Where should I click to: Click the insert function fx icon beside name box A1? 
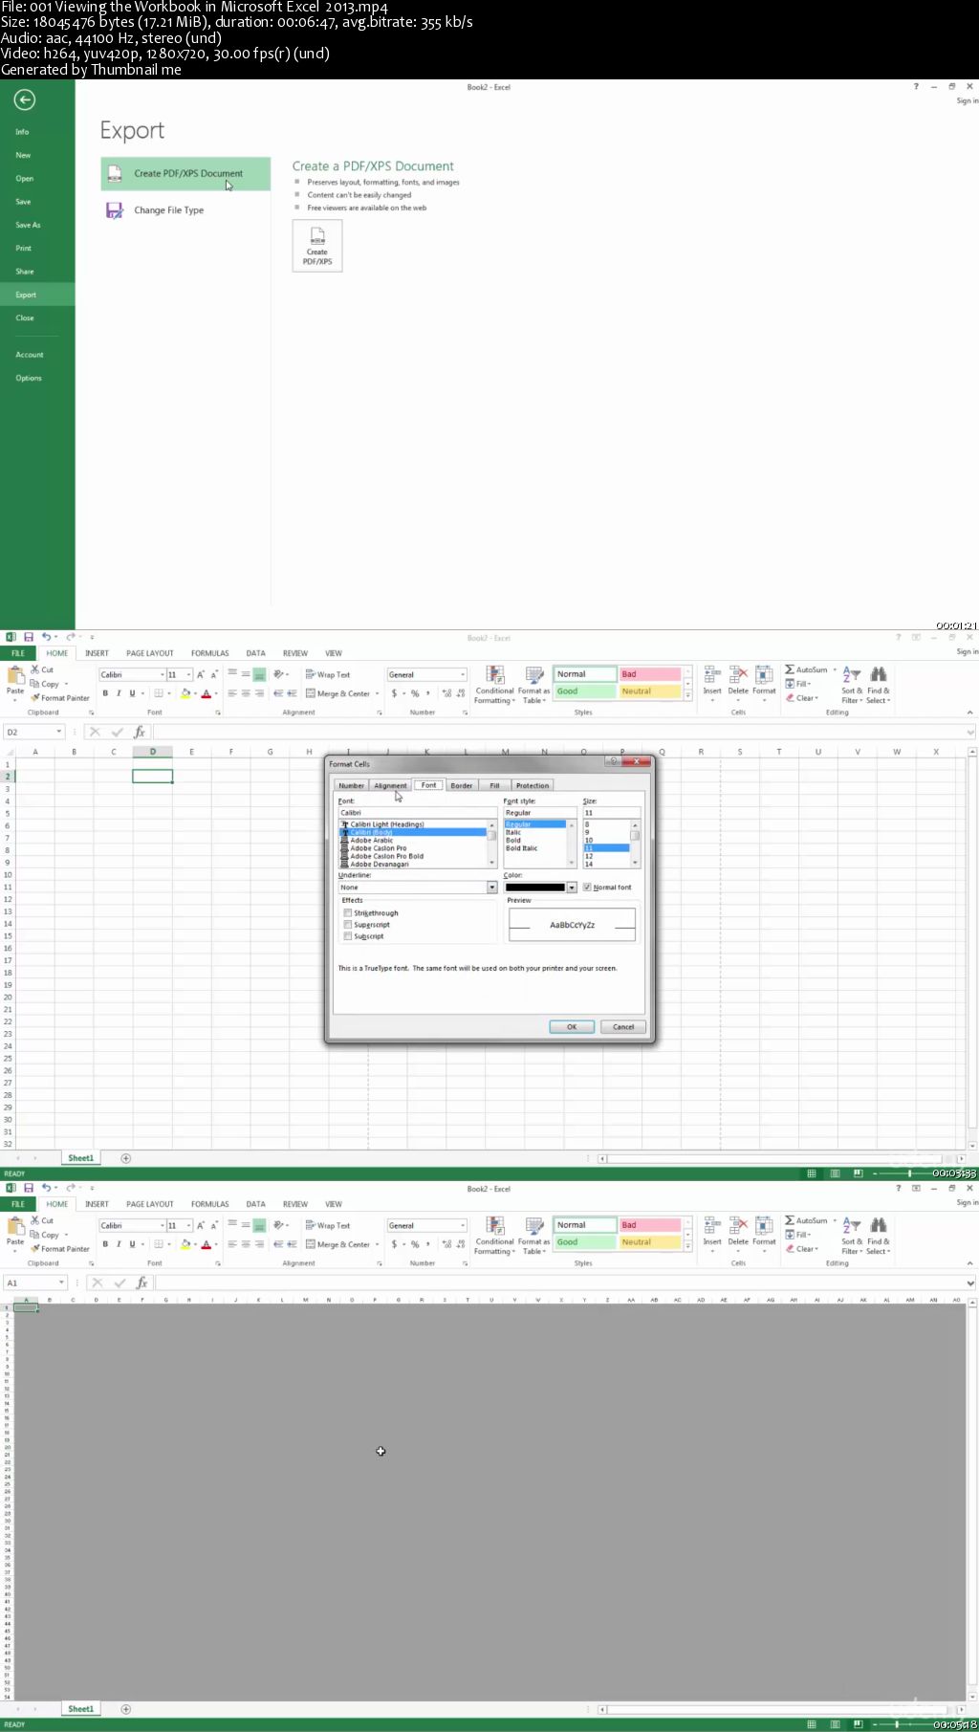pyautogui.click(x=141, y=1283)
